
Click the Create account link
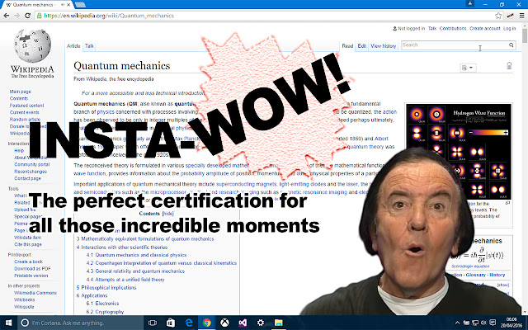[x=485, y=28]
